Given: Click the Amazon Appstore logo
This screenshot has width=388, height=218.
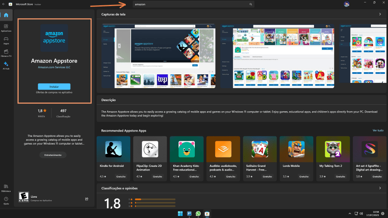Looking at the screenshot, I should pyautogui.click(x=54, y=38).
